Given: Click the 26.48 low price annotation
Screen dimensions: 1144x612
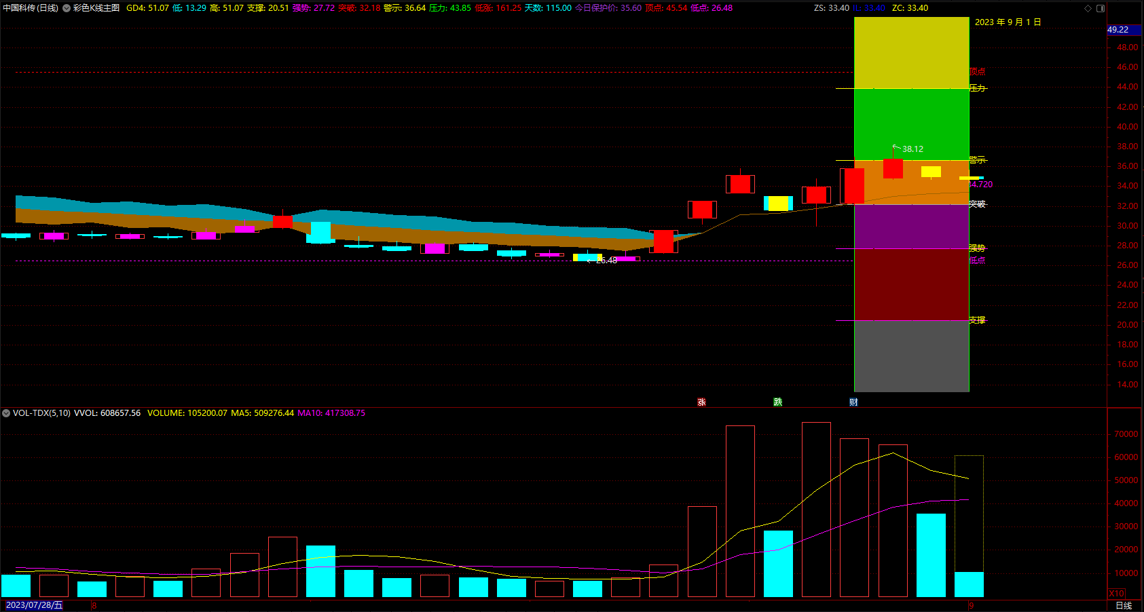Looking at the screenshot, I should click(x=606, y=261).
